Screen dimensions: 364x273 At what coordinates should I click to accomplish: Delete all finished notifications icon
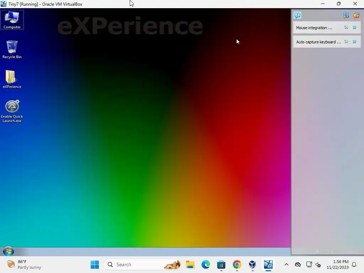click(x=356, y=15)
